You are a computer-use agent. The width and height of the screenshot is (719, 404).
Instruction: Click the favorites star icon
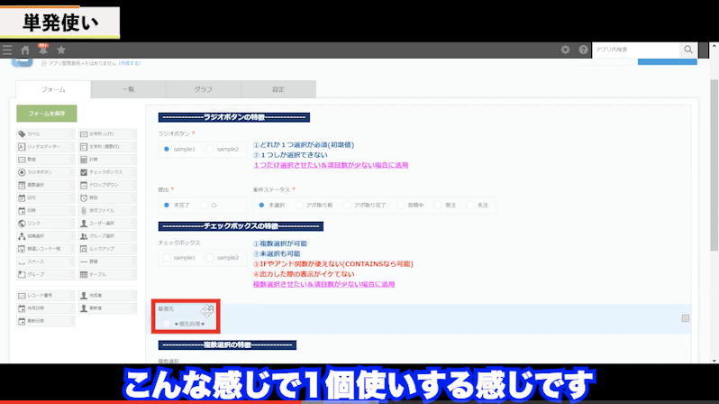[60, 50]
